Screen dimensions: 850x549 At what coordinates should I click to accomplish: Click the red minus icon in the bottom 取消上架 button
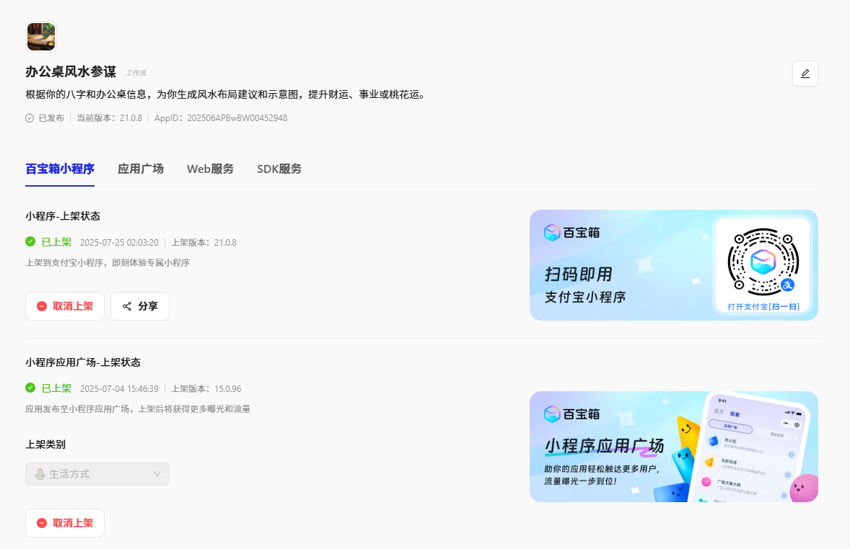[43, 522]
